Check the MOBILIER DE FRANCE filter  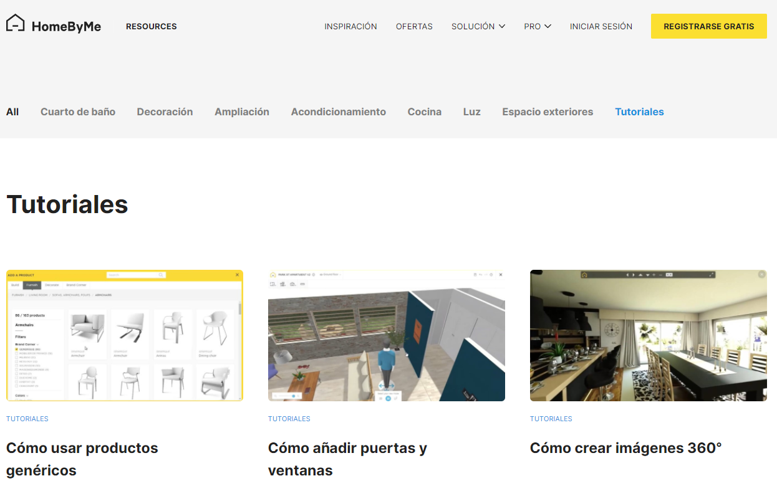point(16,353)
